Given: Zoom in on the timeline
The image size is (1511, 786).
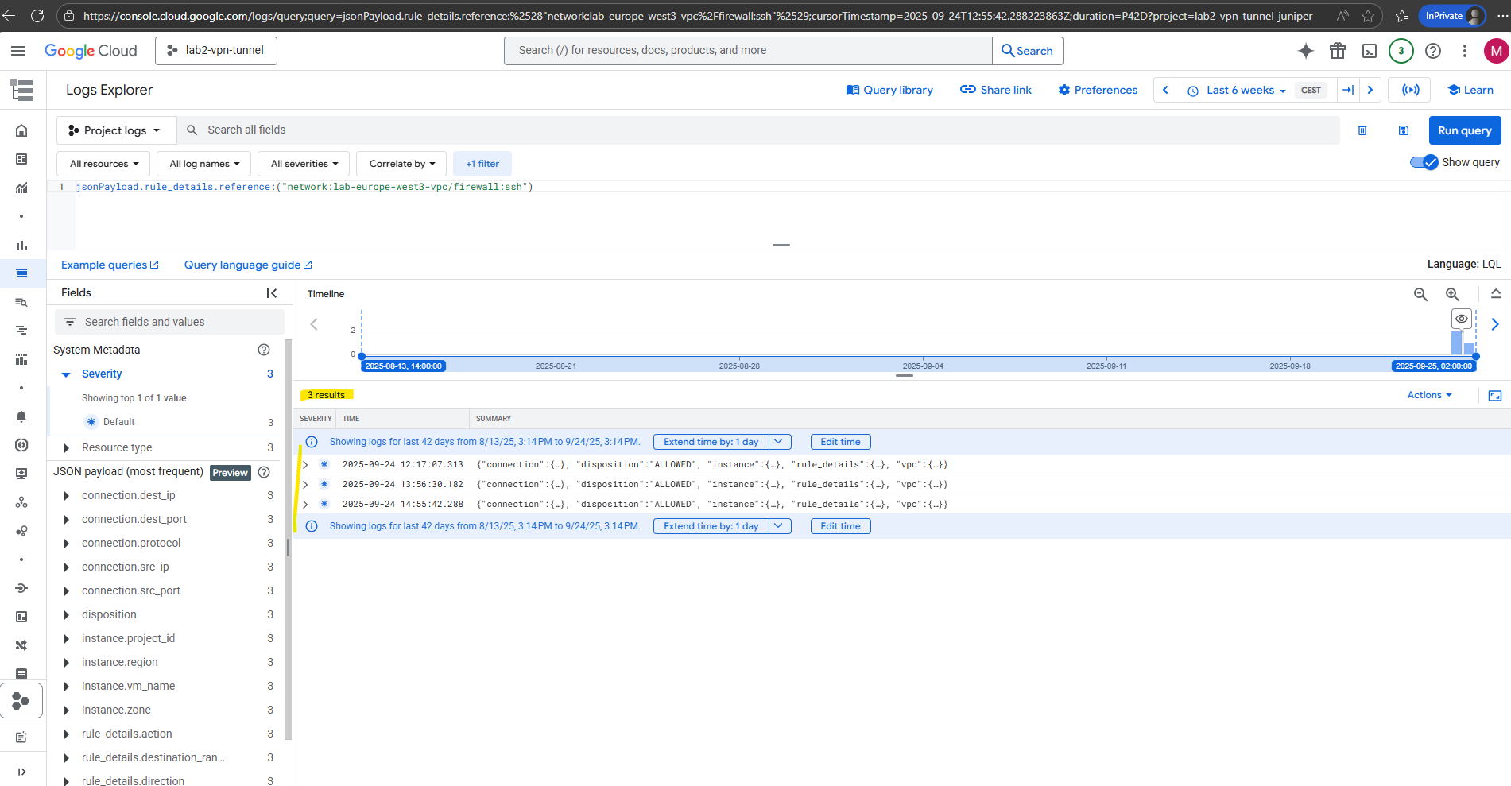Looking at the screenshot, I should point(1452,294).
